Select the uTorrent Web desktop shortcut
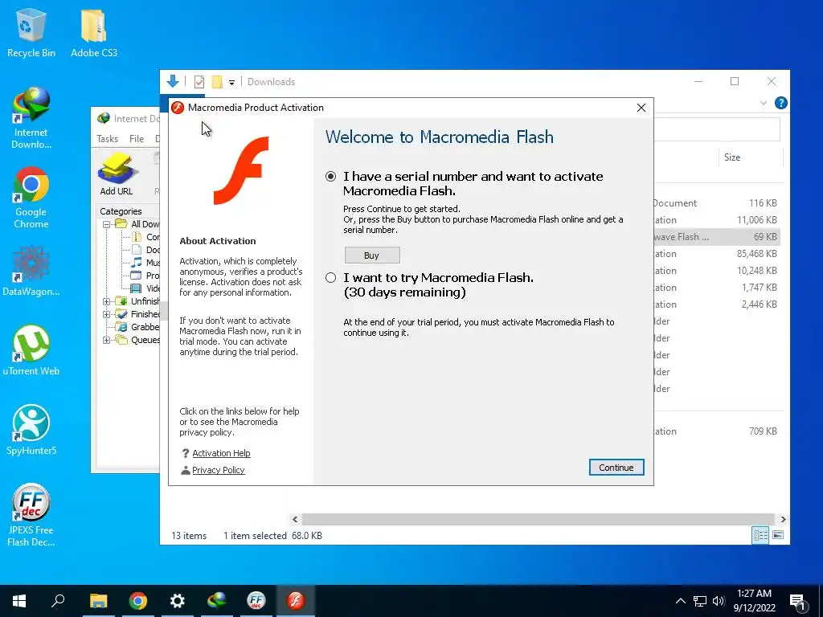 (x=31, y=350)
